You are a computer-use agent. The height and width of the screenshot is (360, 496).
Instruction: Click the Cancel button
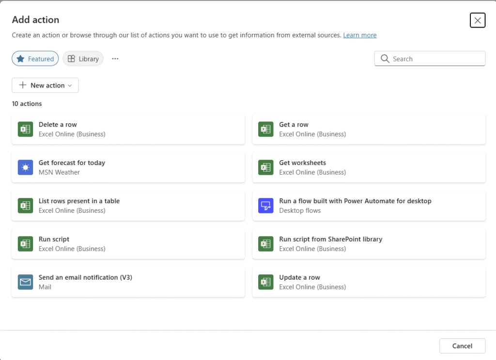(x=462, y=346)
